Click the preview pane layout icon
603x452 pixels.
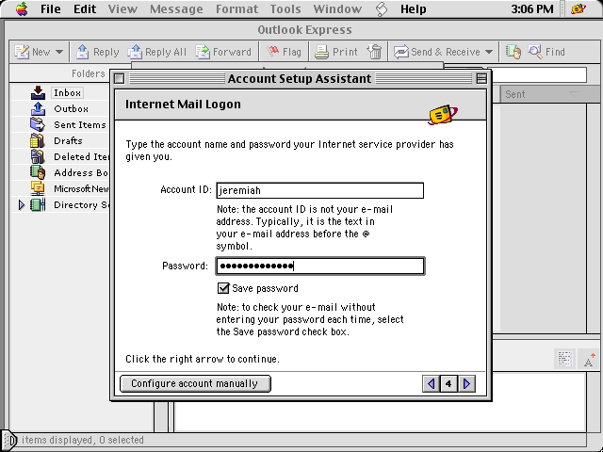click(x=564, y=359)
